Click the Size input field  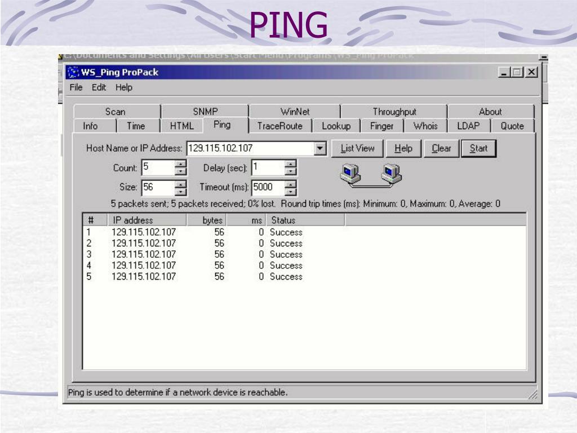[158, 187]
